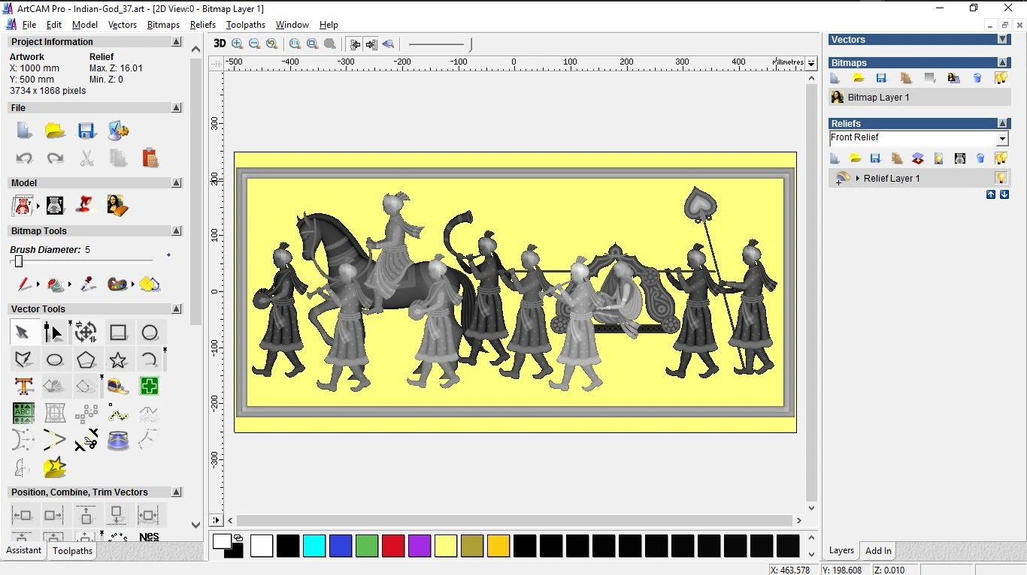Toggle all relief layers visibility bulb
The height and width of the screenshot is (575, 1027).
click(x=1001, y=158)
